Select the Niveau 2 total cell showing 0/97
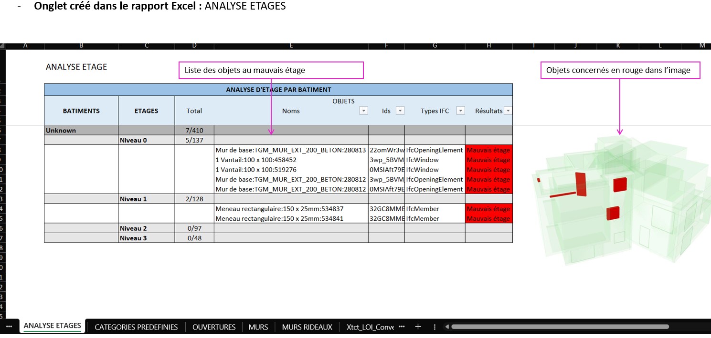 194,228
